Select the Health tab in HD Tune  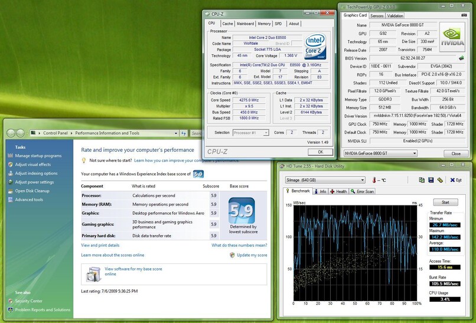coord(338,191)
